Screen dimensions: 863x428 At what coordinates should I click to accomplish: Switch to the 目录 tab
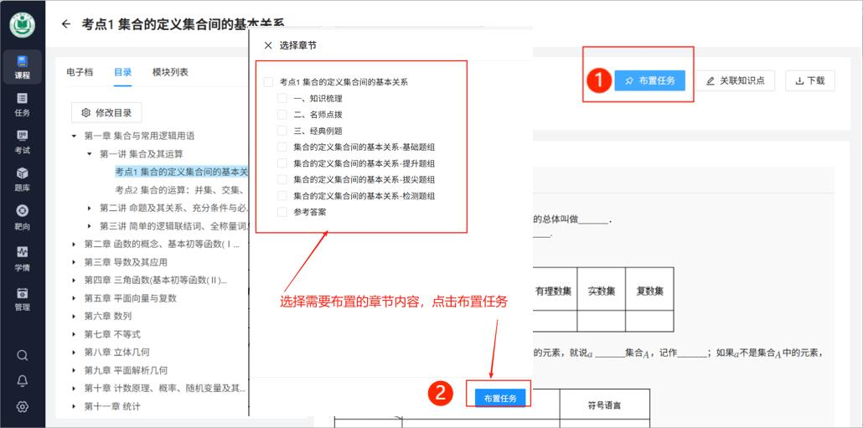pos(122,72)
